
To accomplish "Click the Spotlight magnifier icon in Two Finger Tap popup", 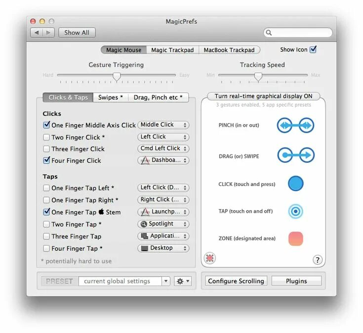I will pos(144,224).
